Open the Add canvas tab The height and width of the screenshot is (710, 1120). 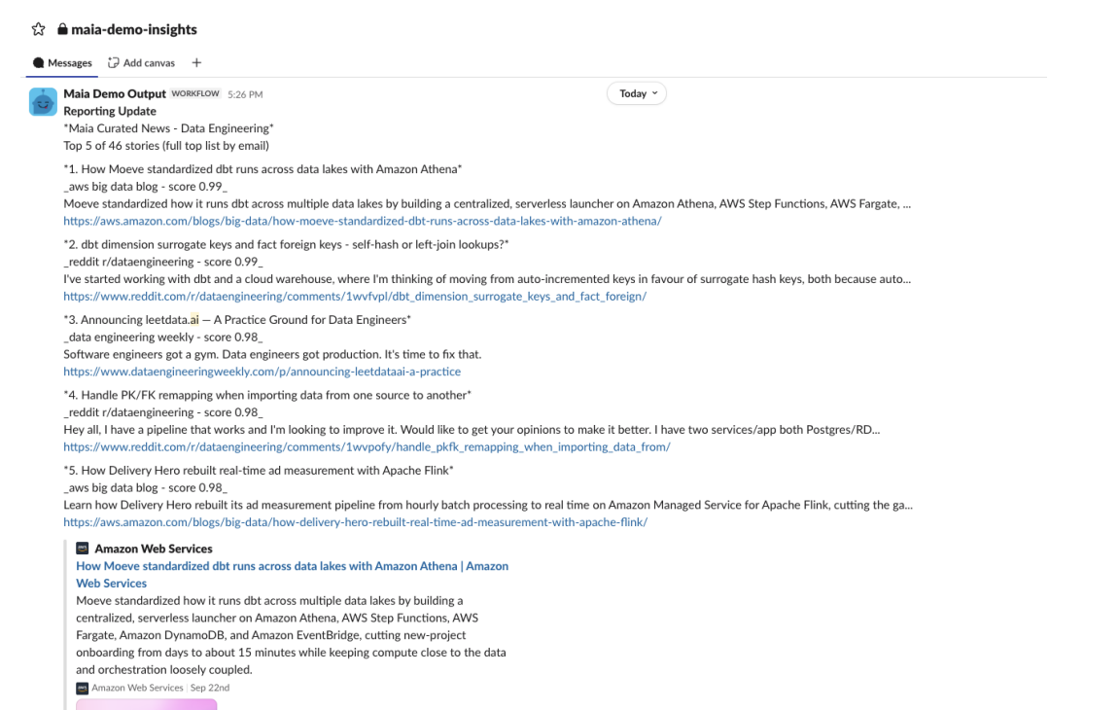pyautogui.click(x=141, y=63)
